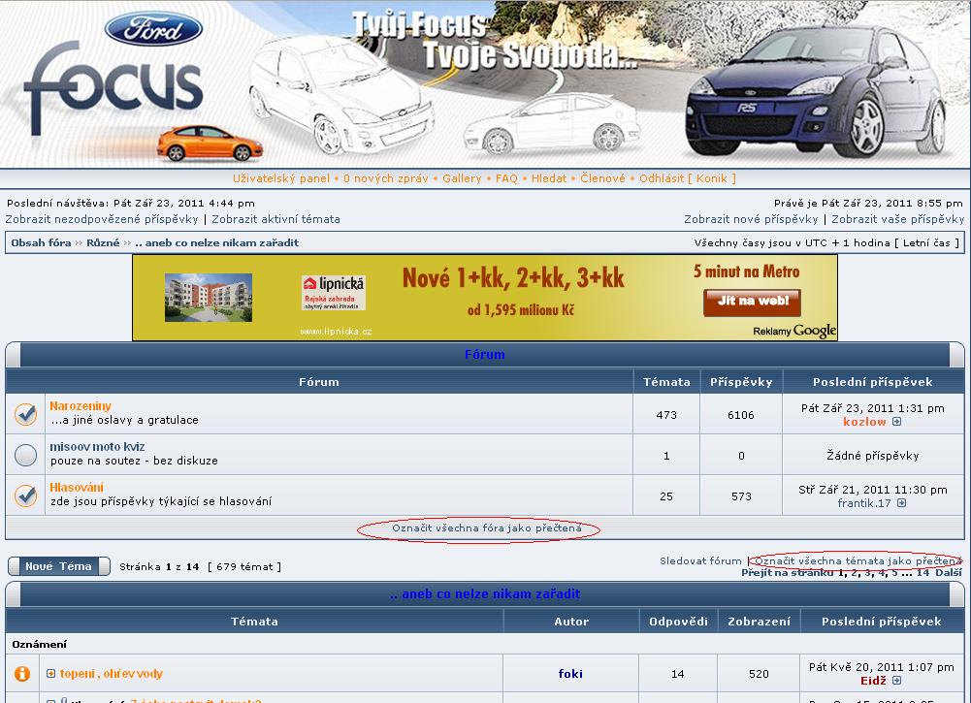This screenshot has width=971, height=703.
Task: Jump to first unread post in topeni topic
Action: [x=51, y=674]
